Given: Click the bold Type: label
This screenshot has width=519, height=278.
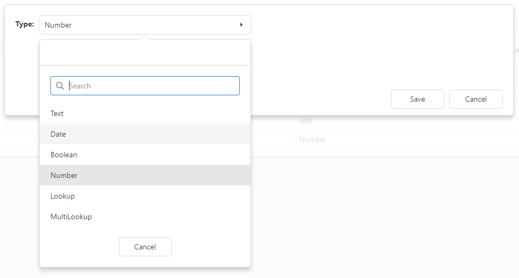Looking at the screenshot, I should (24, 24).
